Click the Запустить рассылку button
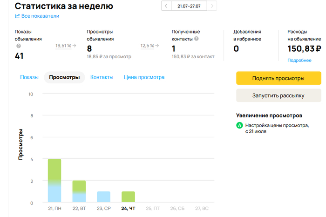 [278, 95]
